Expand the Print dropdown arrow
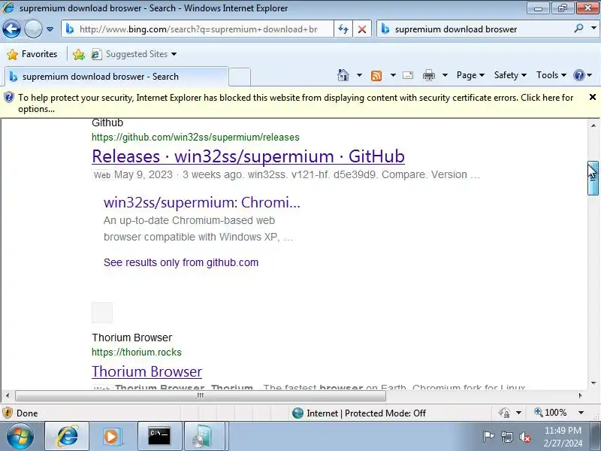 (445, 75)
